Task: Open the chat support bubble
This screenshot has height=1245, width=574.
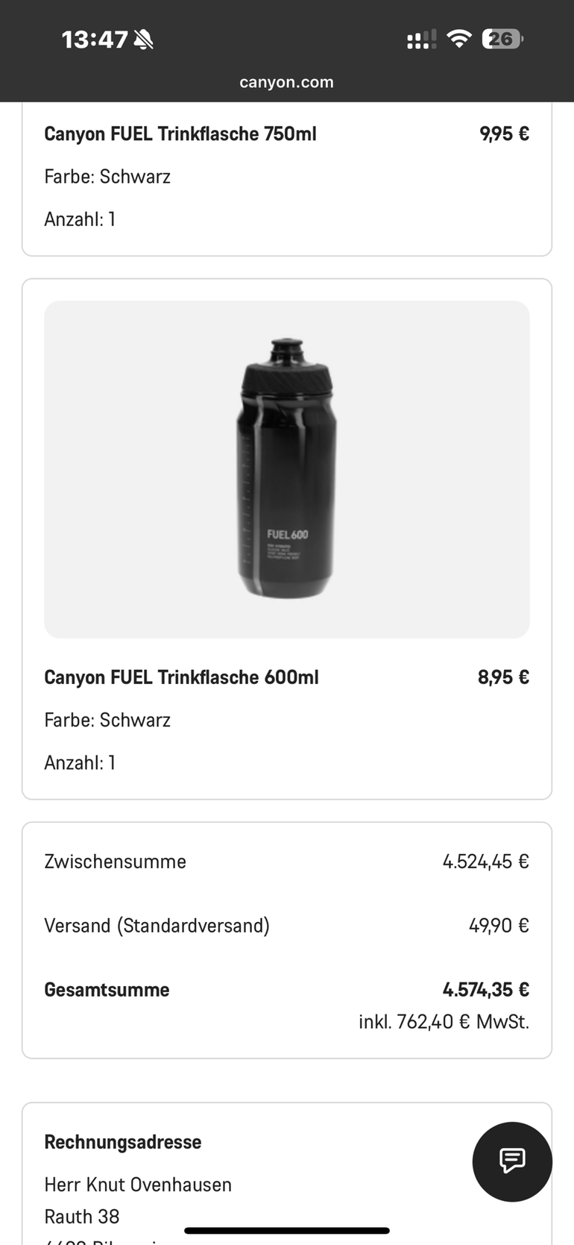Action: coord(512,1161)
